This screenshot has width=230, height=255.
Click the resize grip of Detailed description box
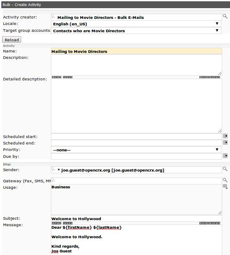220,131
